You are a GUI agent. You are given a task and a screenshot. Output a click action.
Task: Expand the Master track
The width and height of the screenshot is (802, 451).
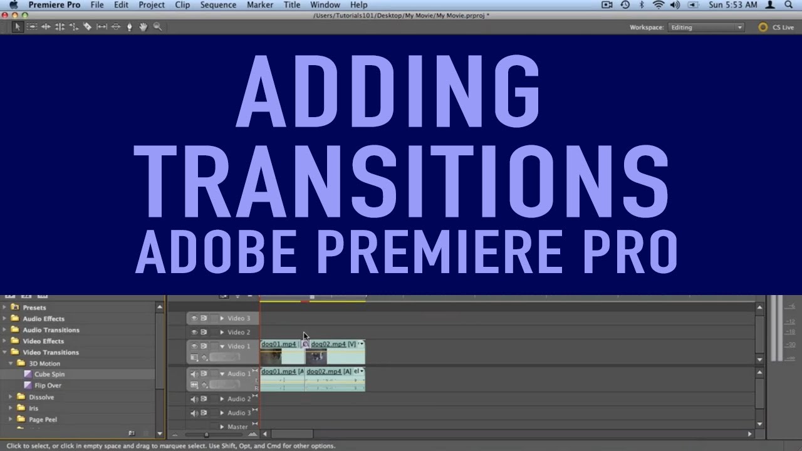[x=222, y=427]
